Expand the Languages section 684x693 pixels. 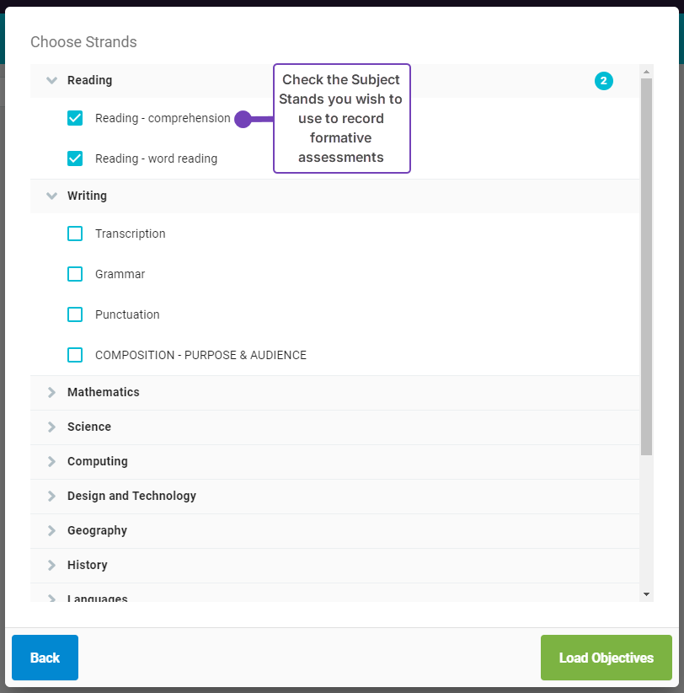tap(51, 598)
